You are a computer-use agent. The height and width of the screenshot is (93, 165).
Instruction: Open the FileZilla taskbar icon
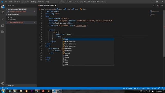point(43,91)
